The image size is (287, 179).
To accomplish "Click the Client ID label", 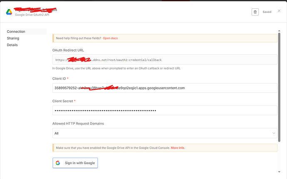I will point(59,78).
